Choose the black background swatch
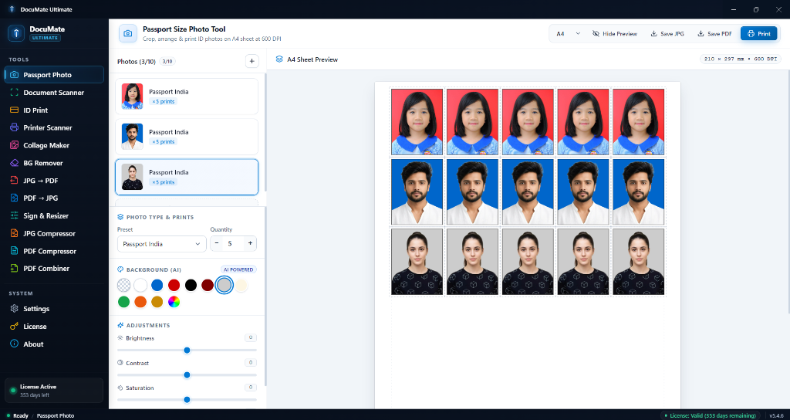The height and width of the screenshot is (420, 790). [191, 286]
